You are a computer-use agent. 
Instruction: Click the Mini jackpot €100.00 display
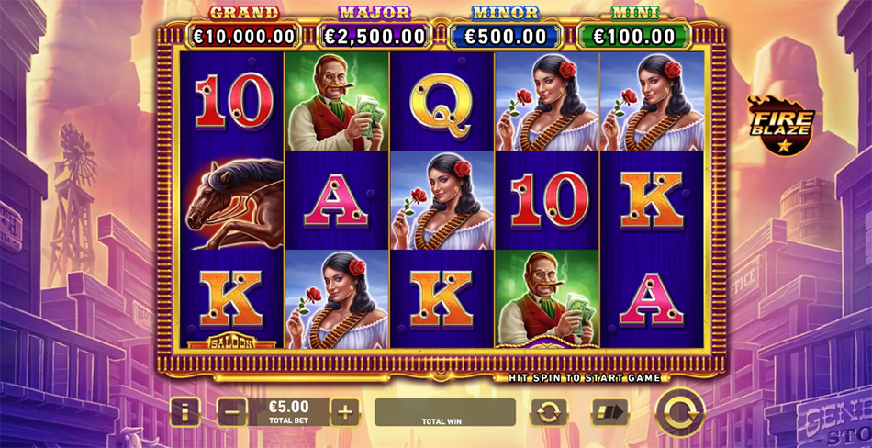(x=634, y=37)
